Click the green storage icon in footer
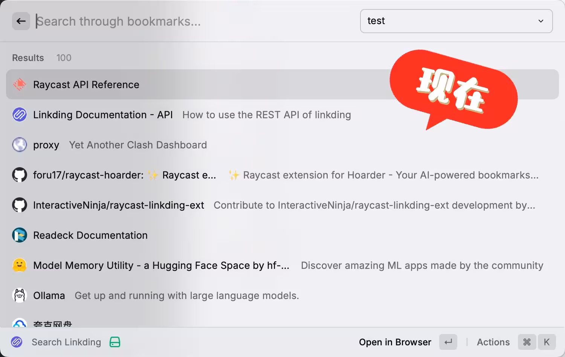 point(115,342)
